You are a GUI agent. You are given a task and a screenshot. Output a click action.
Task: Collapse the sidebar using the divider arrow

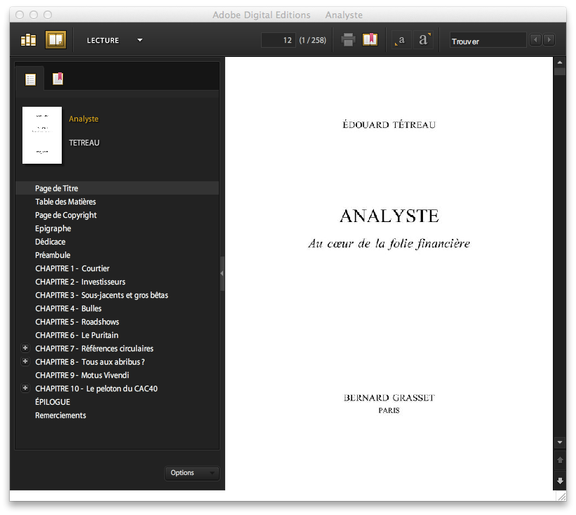click(222, 273)
